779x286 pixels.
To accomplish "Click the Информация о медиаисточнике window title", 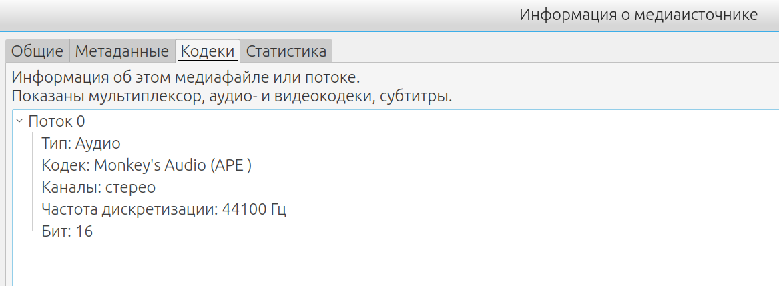I will pyautogui.click(x=638, y=15).
